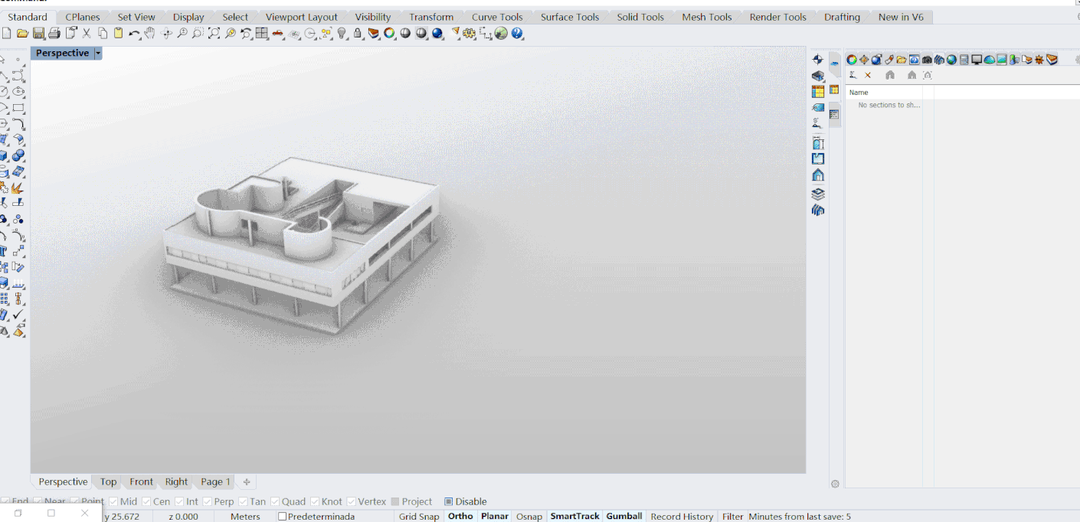Click the crosshair target icon in right strip

[x=818, y=60]
